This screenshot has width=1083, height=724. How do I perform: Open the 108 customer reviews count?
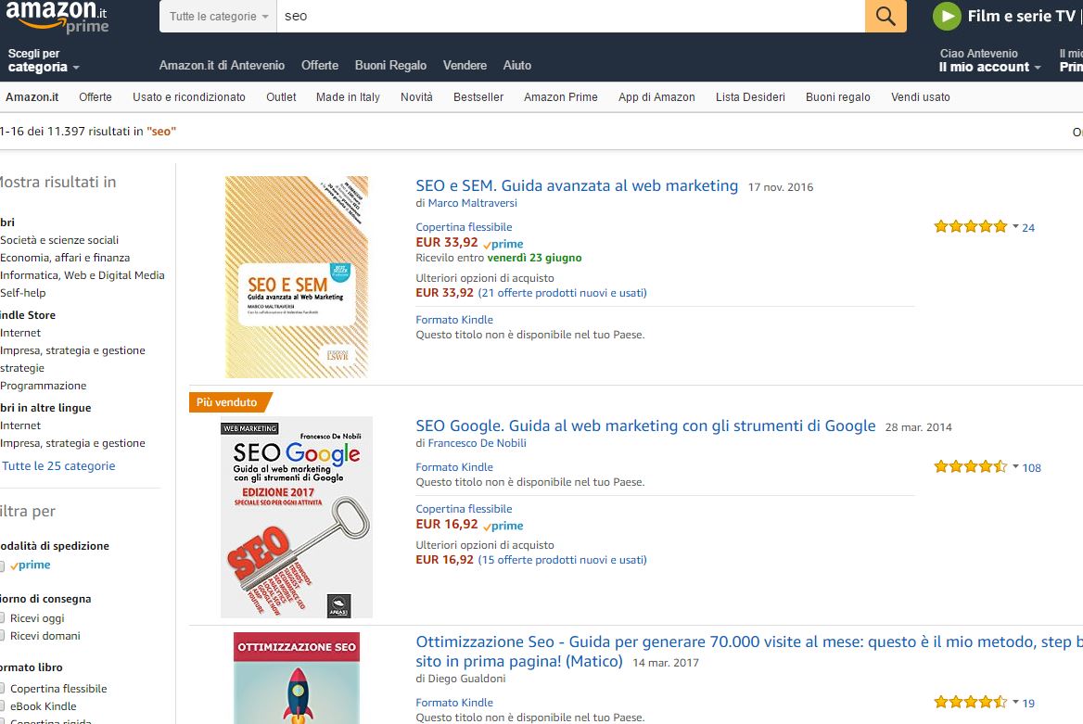point(1032,468)
